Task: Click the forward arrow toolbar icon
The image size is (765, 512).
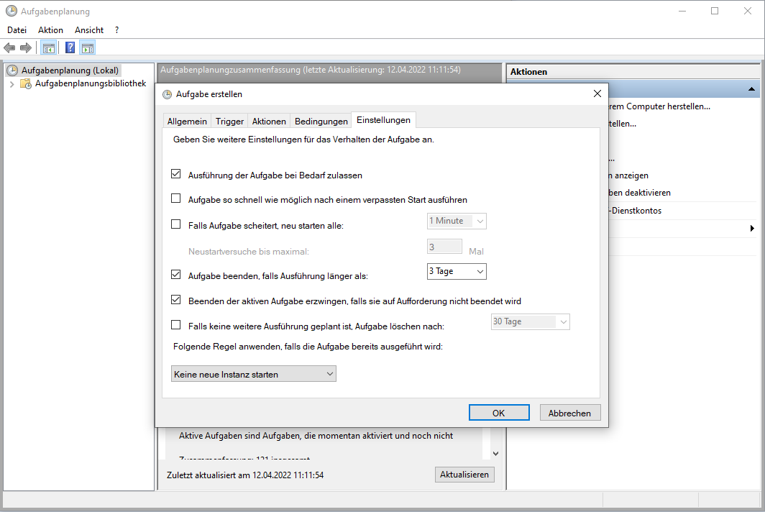Action: point(26,48)
